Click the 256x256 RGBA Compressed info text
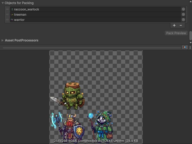The width and height of the screenshot is (192, 144). click(96, 141)
